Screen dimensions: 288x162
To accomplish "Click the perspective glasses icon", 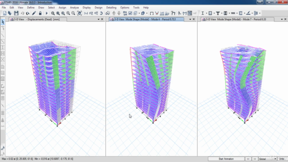I will click(x=108, y=13).
